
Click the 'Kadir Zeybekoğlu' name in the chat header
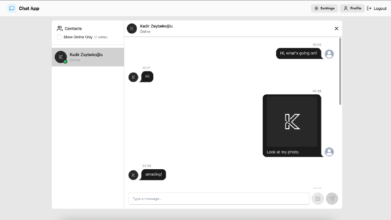point(156,26)
